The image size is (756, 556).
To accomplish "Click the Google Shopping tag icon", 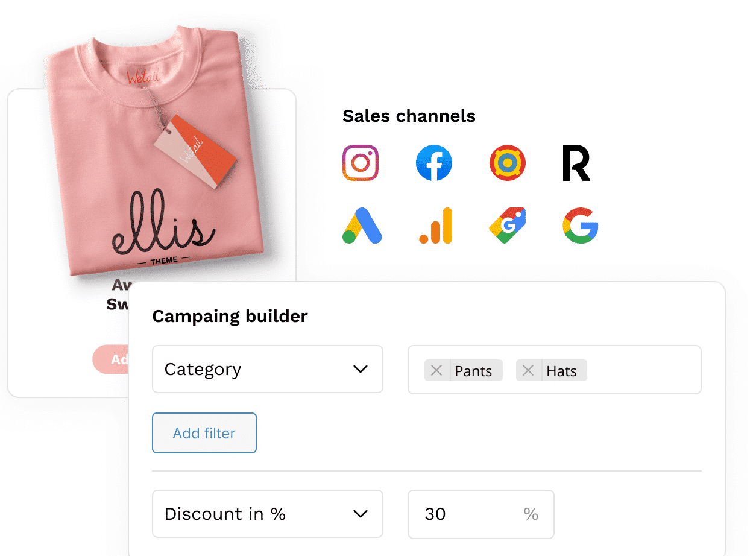I will (508, 226).
